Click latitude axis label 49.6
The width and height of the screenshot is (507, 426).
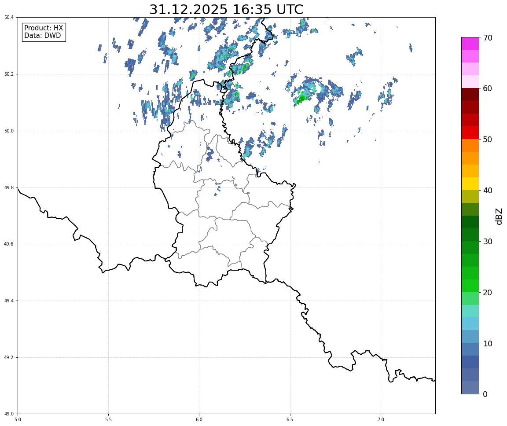[x=9, y=244]
